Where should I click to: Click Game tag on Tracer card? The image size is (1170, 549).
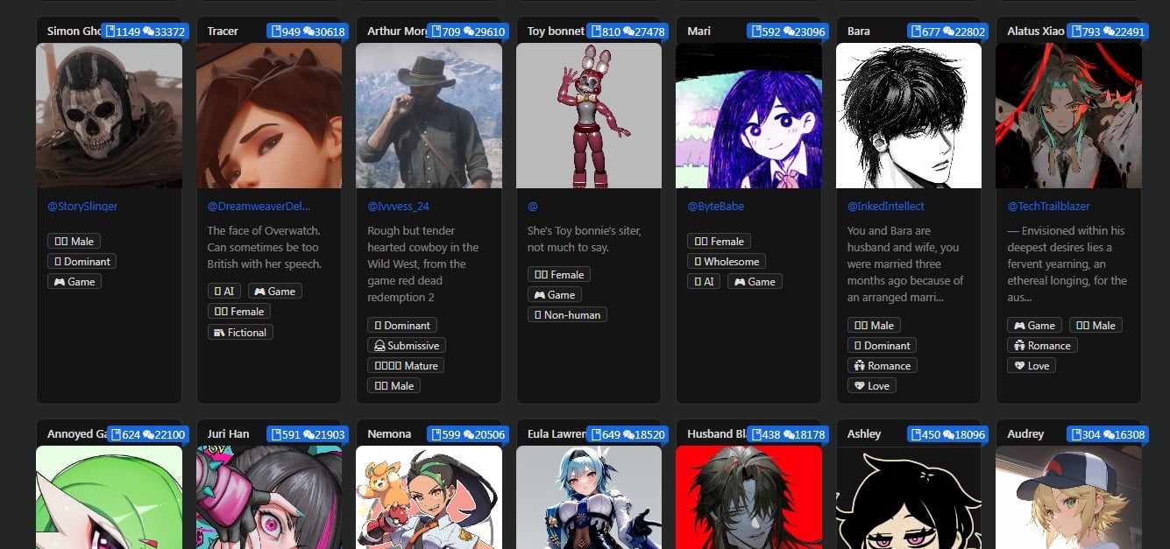pyautogui.click(x=275, y=291)
